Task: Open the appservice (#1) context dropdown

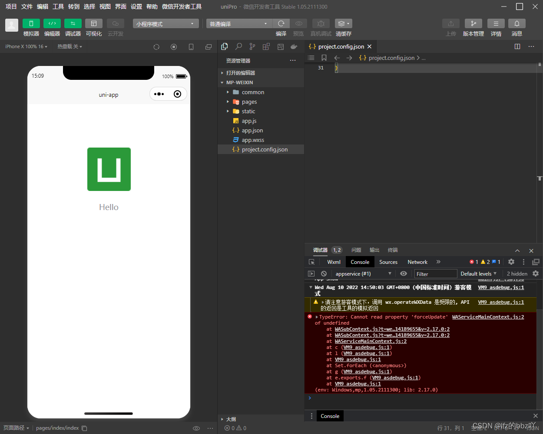Action: click(x=363, y=273)
